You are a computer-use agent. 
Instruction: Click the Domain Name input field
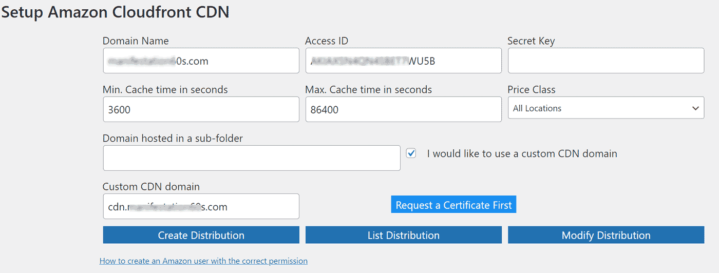[x=201, y=61]
